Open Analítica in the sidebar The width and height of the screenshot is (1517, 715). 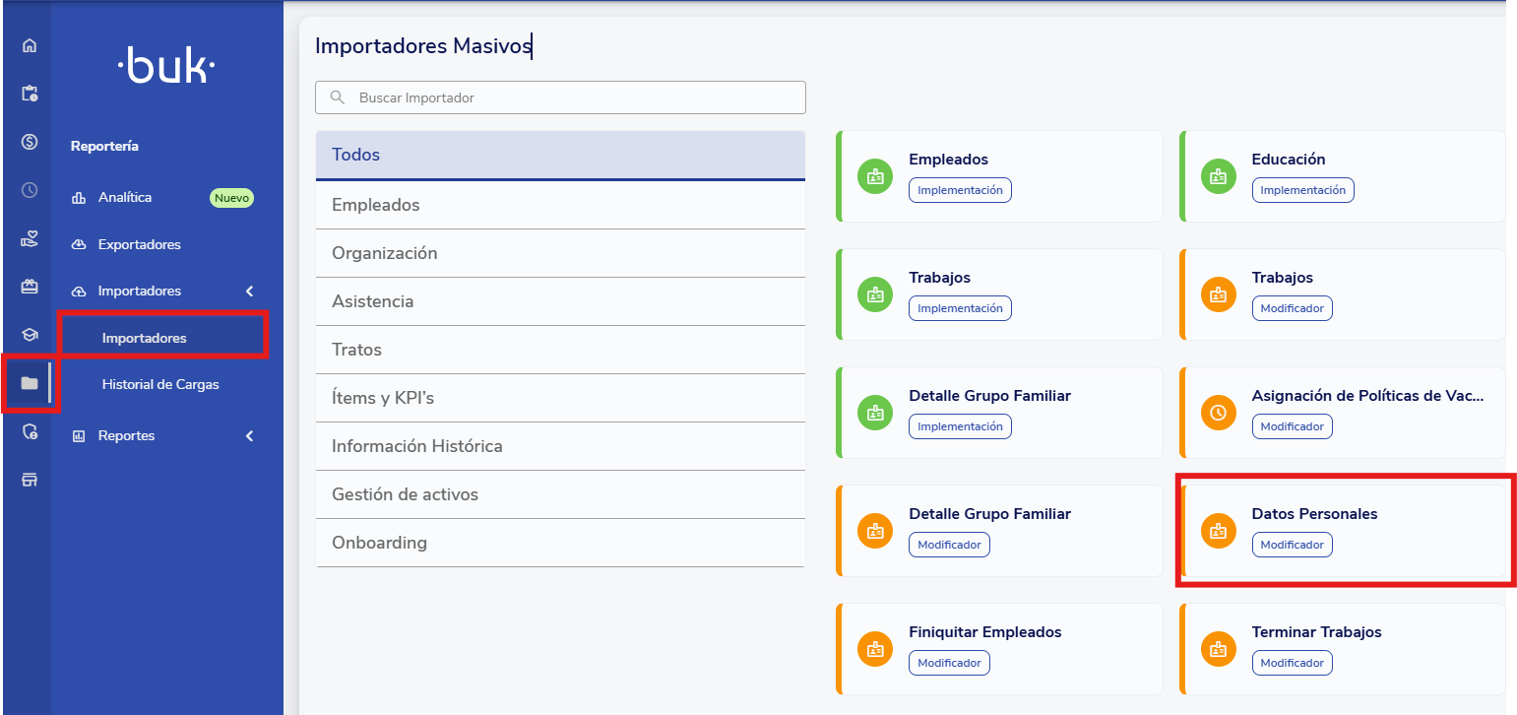coord(125,198)
